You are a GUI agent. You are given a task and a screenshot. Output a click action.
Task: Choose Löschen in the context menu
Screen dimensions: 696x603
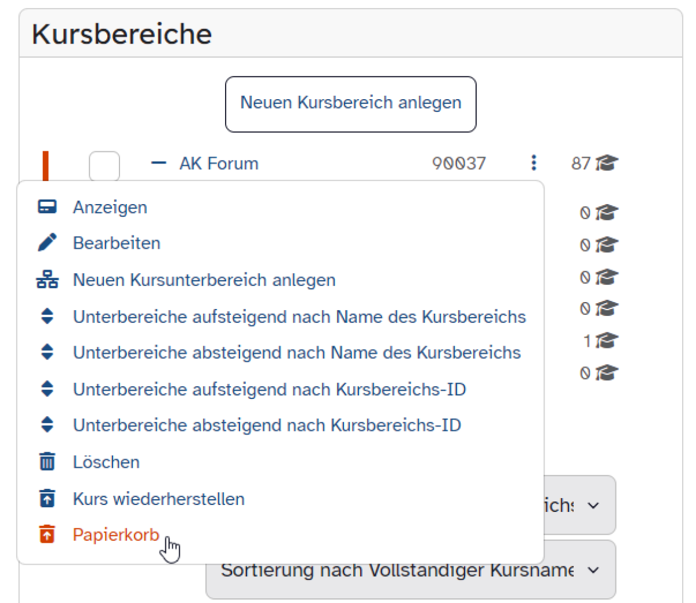tap(106, 462)
